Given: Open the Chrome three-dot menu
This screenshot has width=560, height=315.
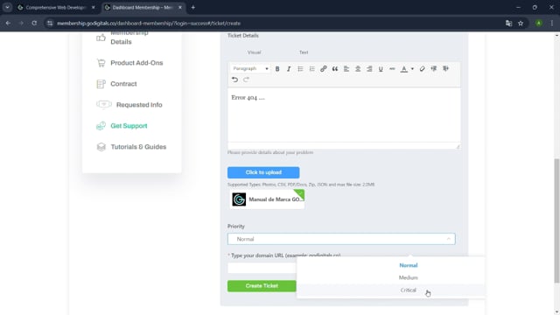Looking at the screenshot, I should pyautogui.click(x=552, y=24).
